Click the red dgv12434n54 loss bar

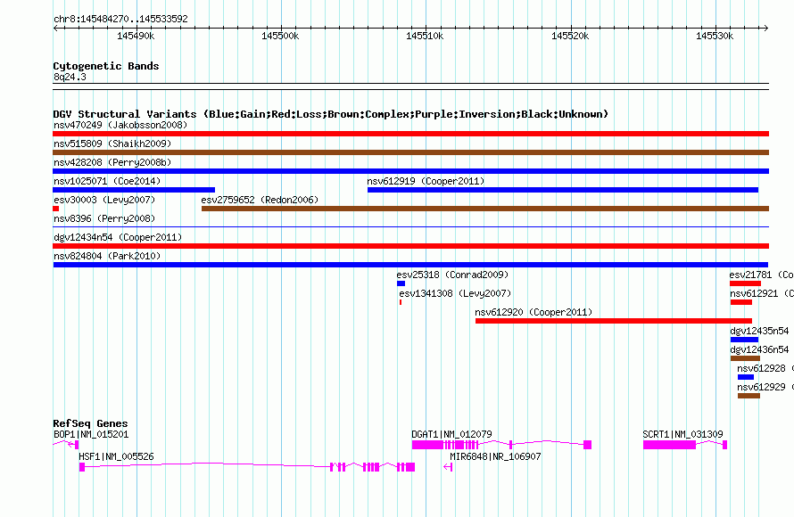[x=410, y=246]
